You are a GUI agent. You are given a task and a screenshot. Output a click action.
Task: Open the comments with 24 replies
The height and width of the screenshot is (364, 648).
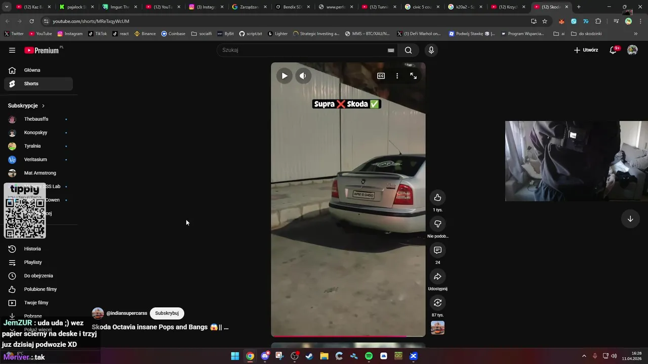coord(438,250)
